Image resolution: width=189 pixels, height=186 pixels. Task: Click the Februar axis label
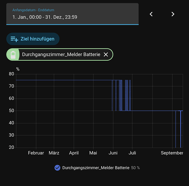(36, 153)
